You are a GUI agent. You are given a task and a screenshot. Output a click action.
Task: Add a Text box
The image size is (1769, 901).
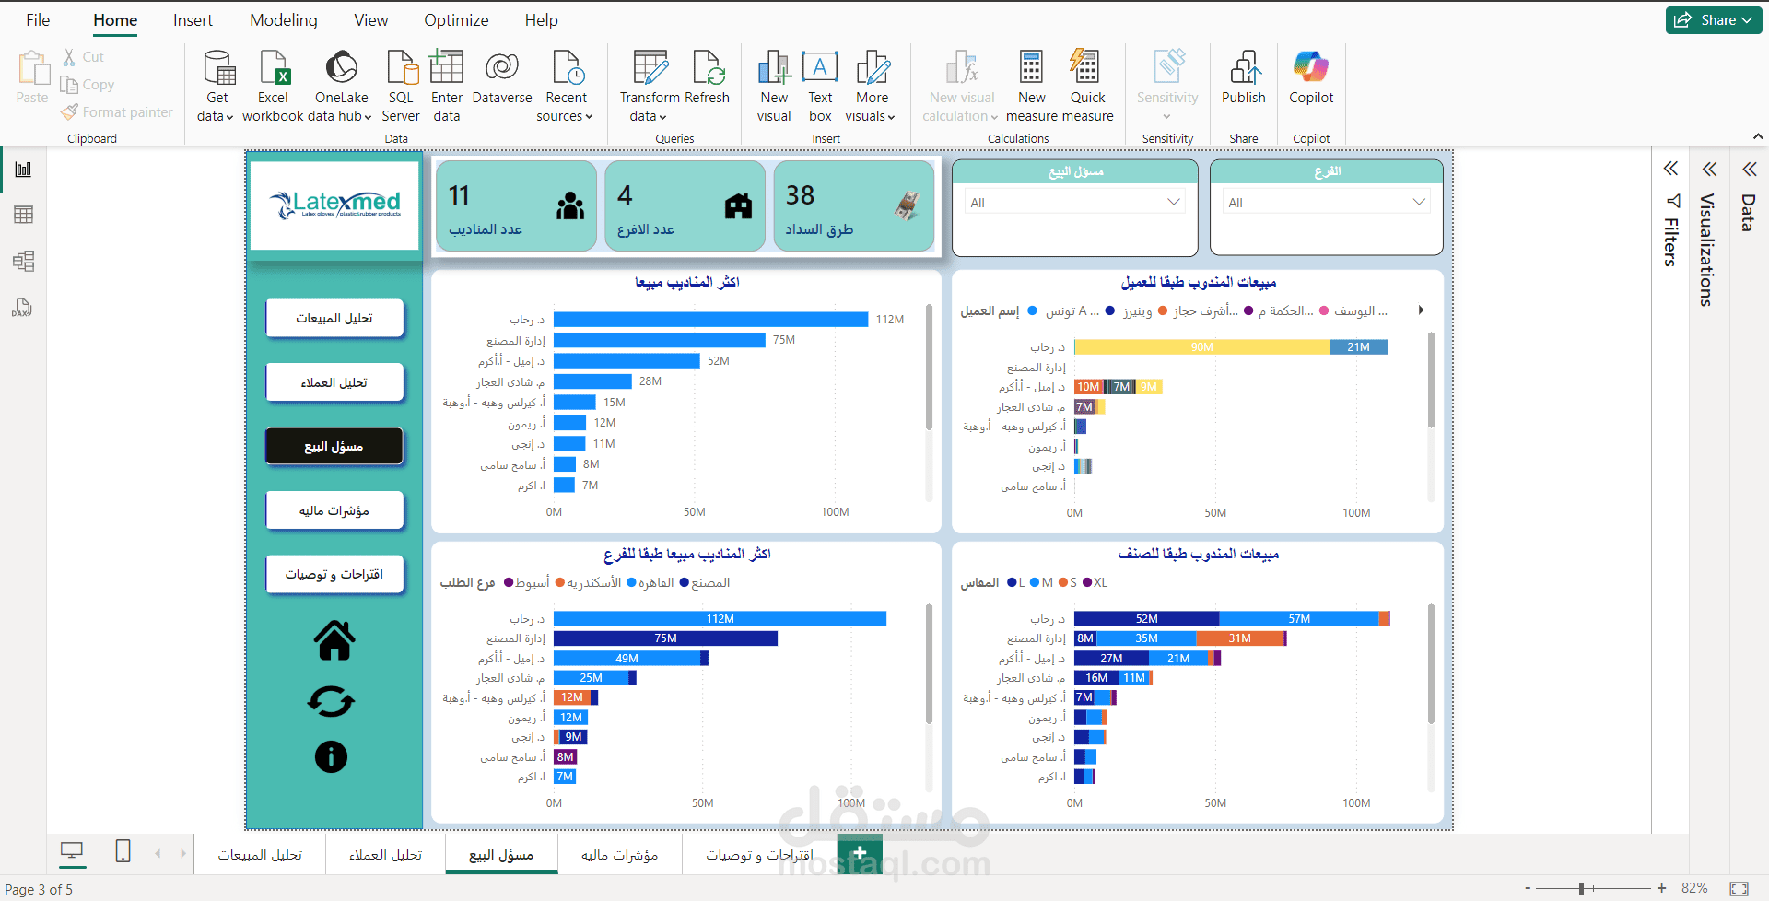(820, 86)
